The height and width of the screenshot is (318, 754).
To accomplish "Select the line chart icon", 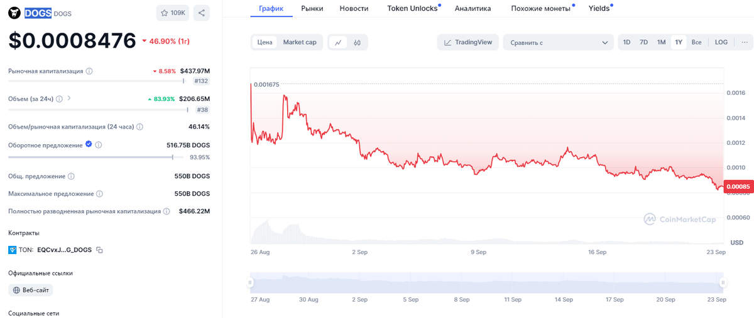I will coord(338,43).
